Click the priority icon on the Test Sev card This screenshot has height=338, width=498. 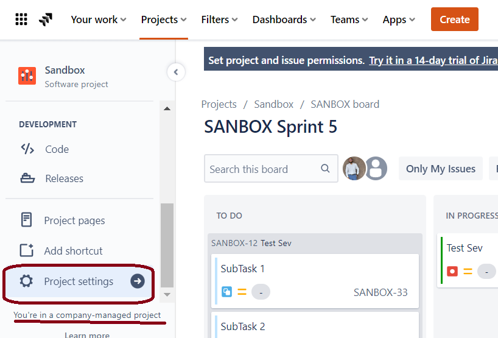point(468,271)
